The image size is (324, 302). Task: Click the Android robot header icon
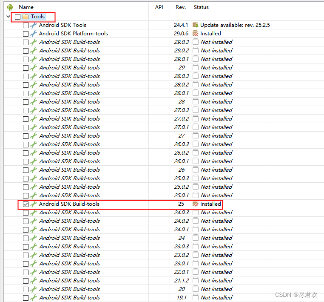point(10,7)
